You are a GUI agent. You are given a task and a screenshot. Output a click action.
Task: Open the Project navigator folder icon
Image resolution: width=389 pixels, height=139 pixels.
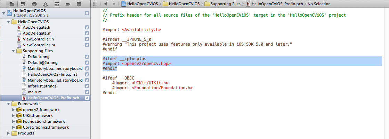point(13,4)
